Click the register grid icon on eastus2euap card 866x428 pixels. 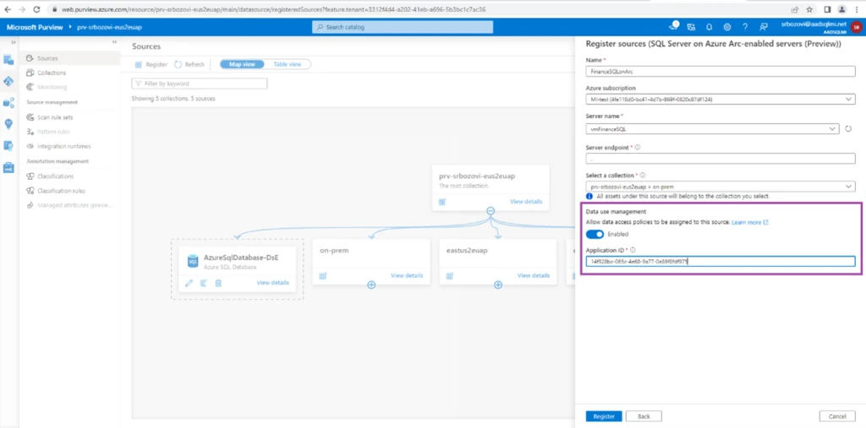[x=450, y=276]
